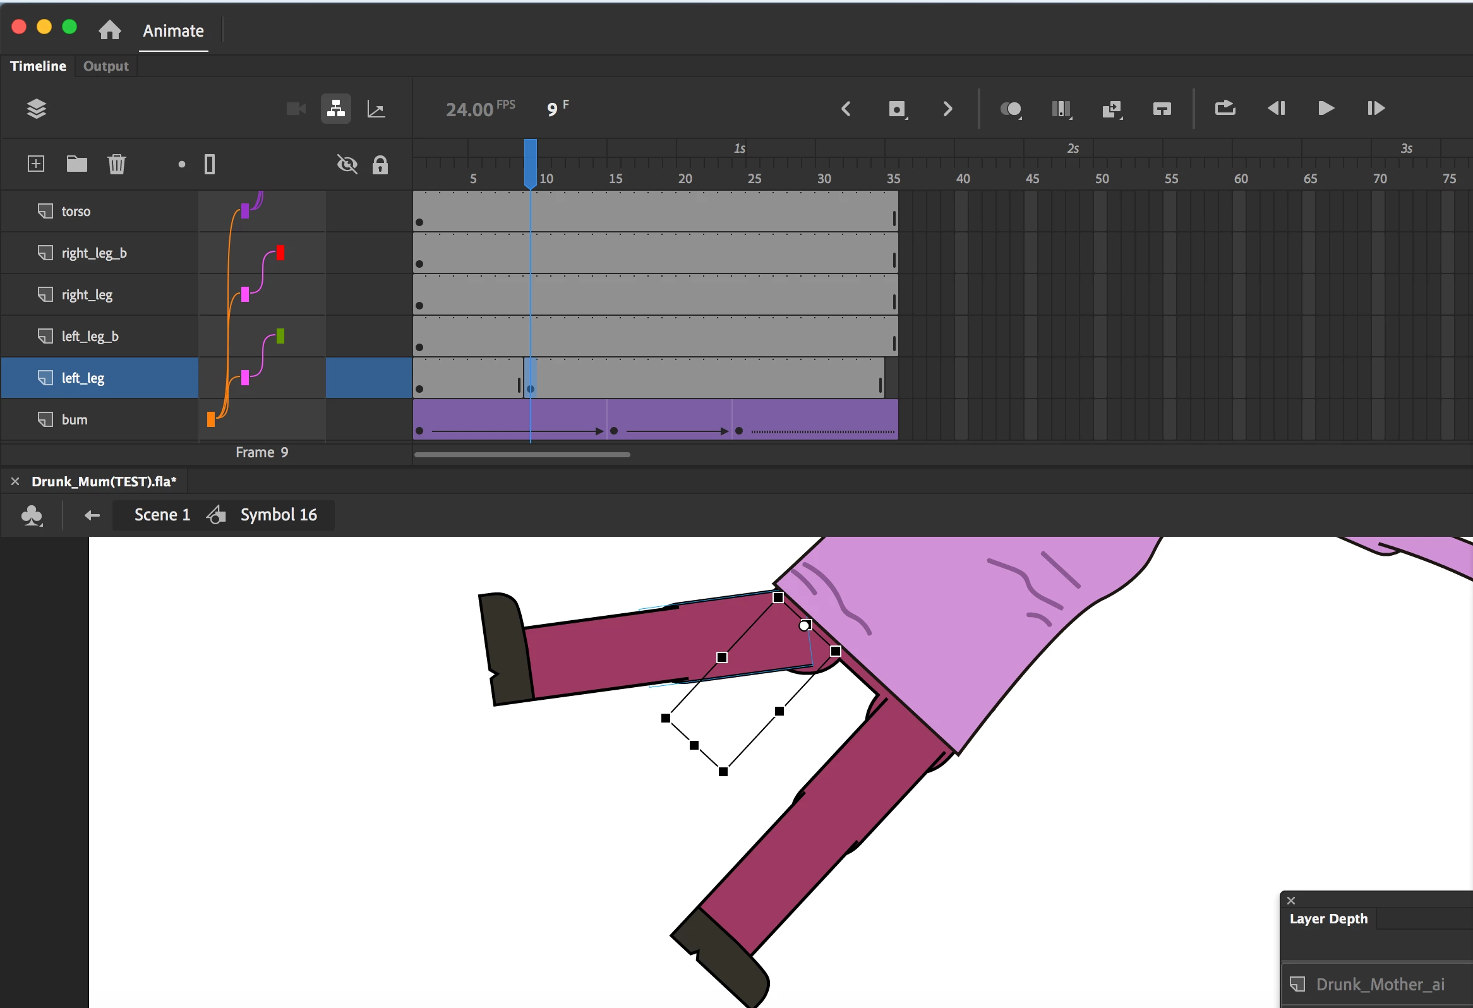Select the Timeline tab
The width and height of the screenshot is (1473, 1008).
(x=38, y=66)
